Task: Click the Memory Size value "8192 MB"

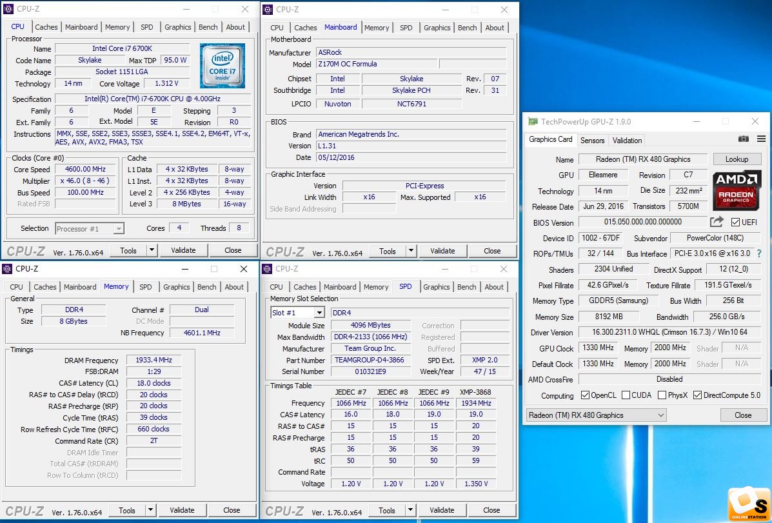Action: (x=609, y=317)
